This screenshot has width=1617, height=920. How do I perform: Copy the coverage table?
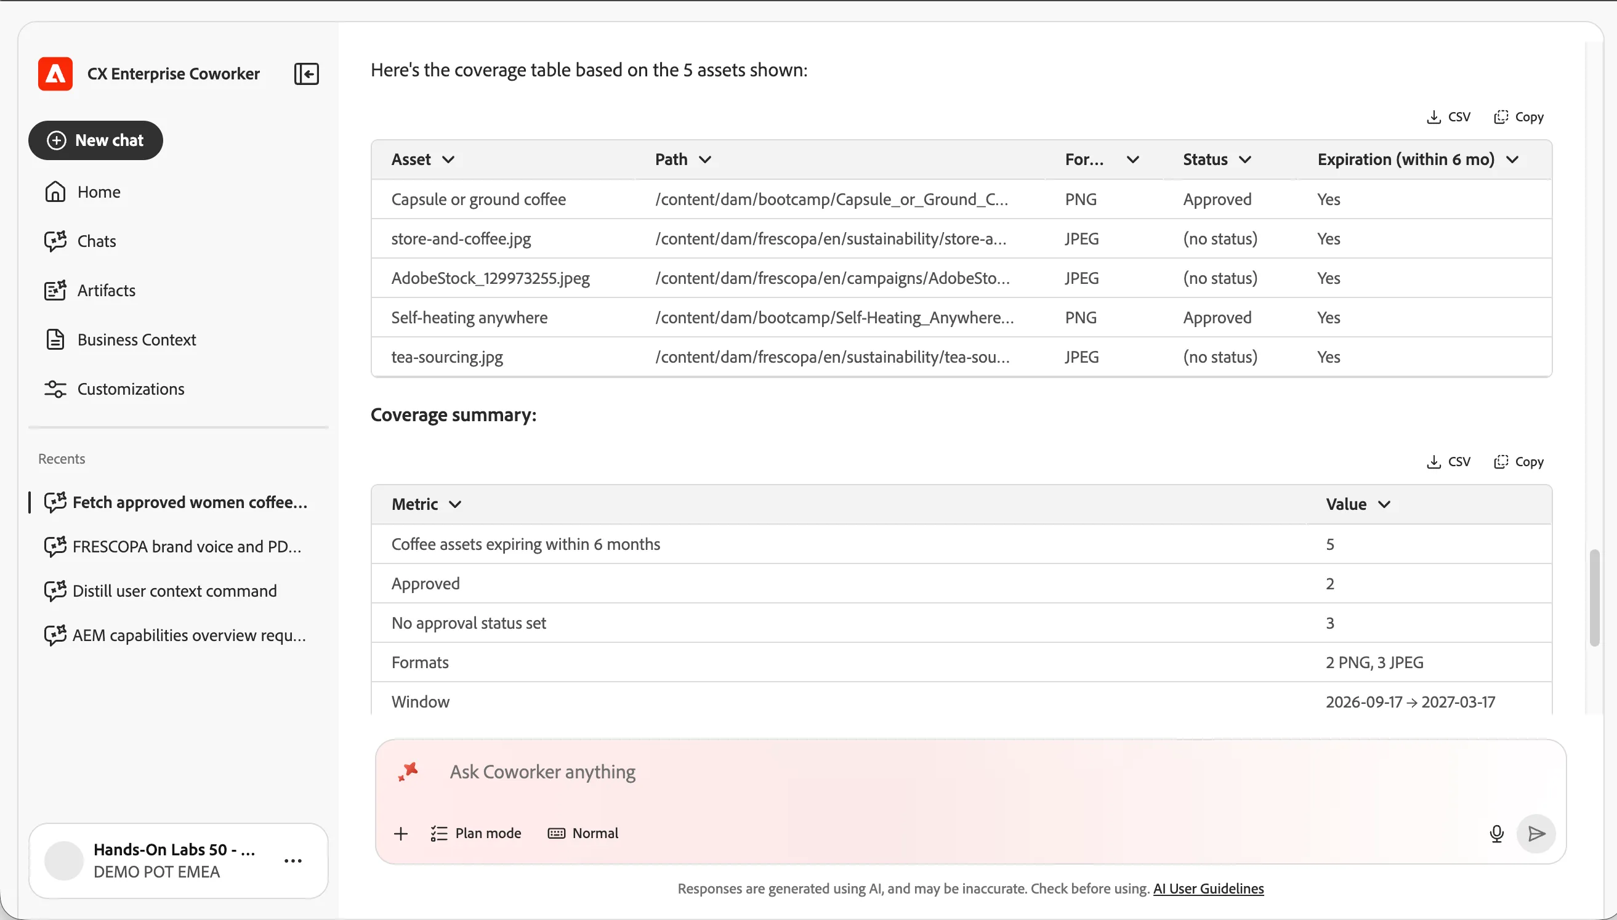point(1518,117)
